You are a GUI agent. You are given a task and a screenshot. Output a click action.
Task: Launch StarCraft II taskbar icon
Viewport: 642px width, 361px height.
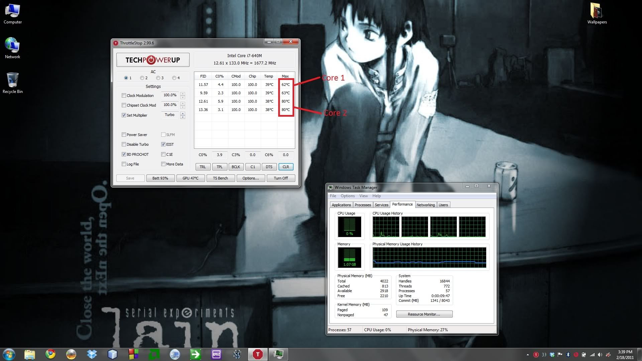[237, 354]
